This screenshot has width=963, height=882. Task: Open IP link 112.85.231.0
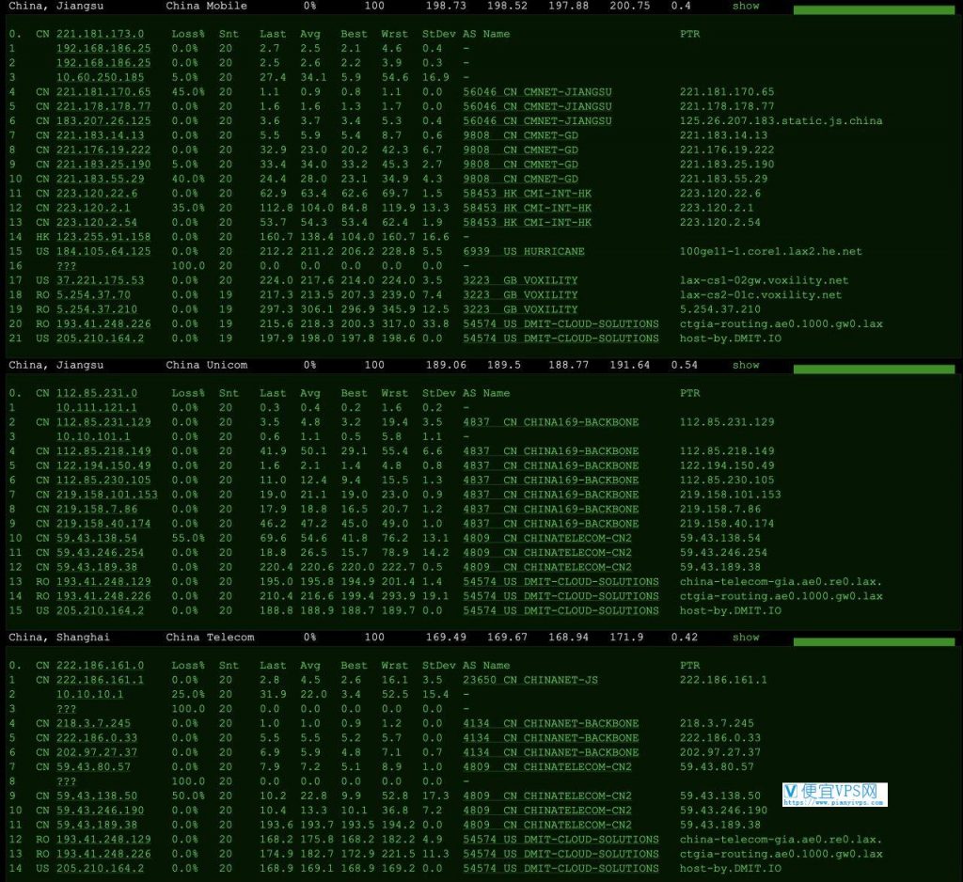(97, 393)
